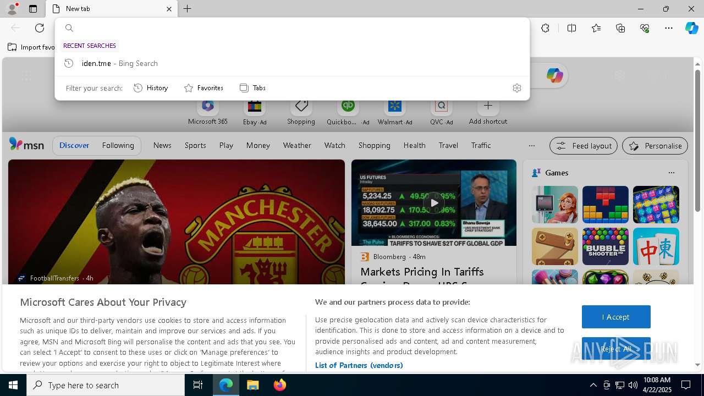Open Games card options ellipsis
The width and height of the screenshot is (704, 396).
671,173
